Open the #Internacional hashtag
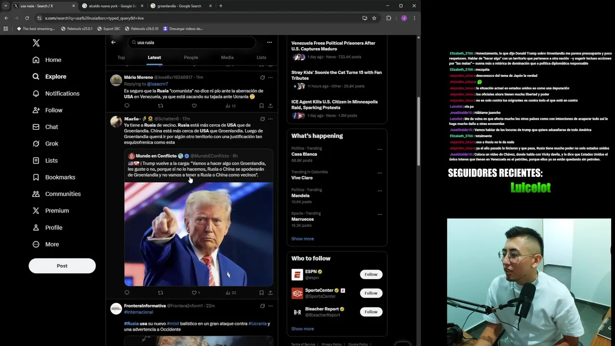Screen dimensions: 615x346 138,312
